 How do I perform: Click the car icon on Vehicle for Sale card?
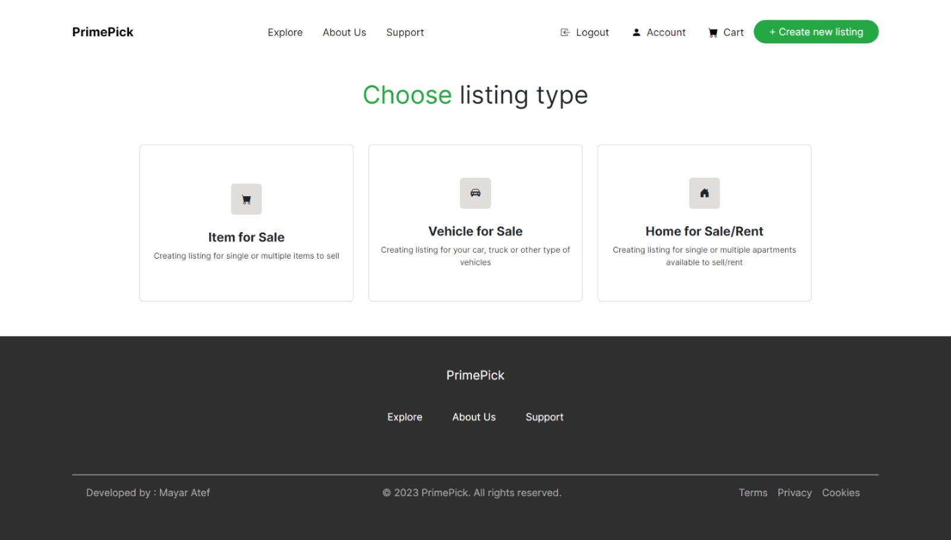475,193
